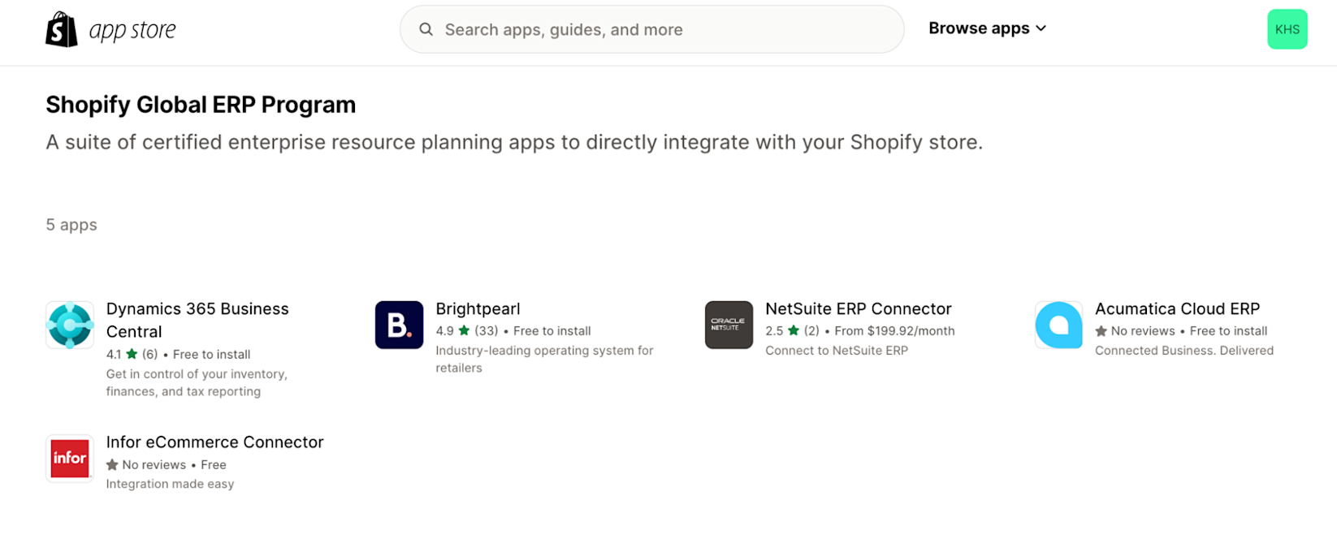
Task: Click the Shopify app store logo
Action: click(110, 29)
